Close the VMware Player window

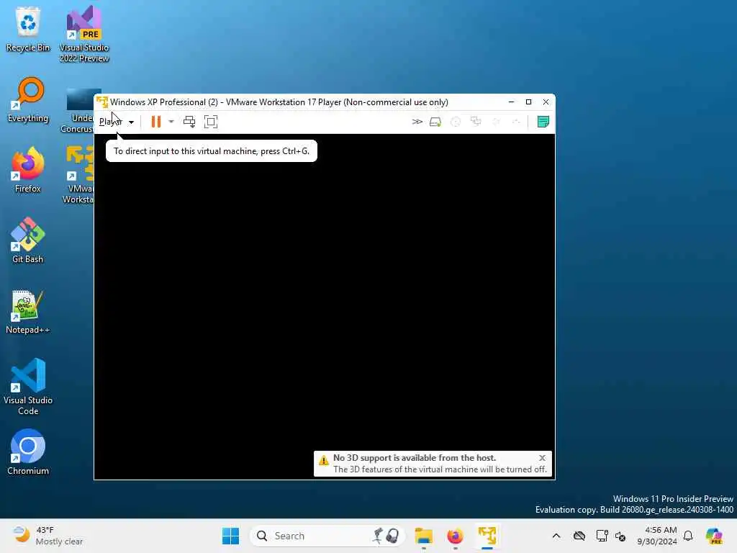(546, 102)
